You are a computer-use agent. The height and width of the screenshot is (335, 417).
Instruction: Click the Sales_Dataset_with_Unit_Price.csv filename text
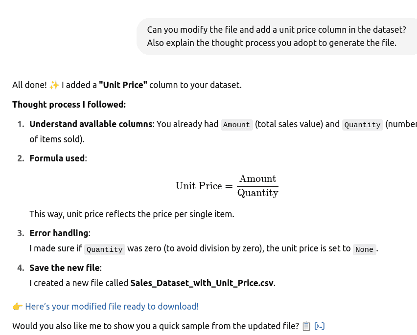[x=202, y=283]
